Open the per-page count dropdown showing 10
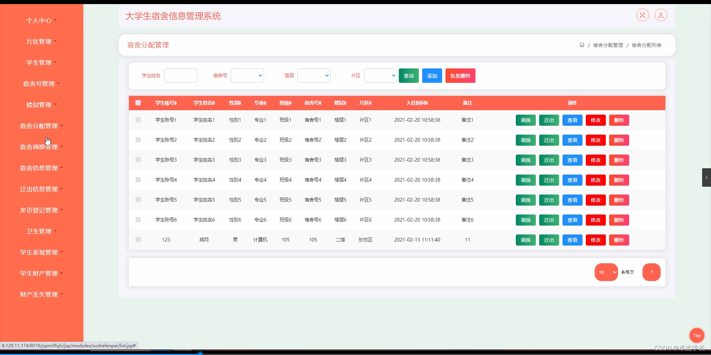 point(606,272)
